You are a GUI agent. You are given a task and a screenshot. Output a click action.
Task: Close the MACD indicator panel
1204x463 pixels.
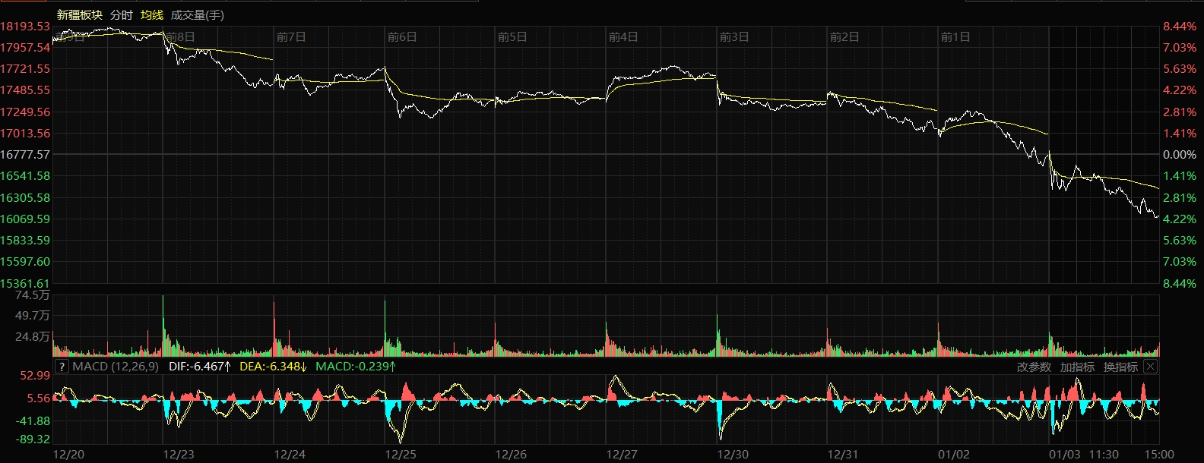tap(1150, 367)
